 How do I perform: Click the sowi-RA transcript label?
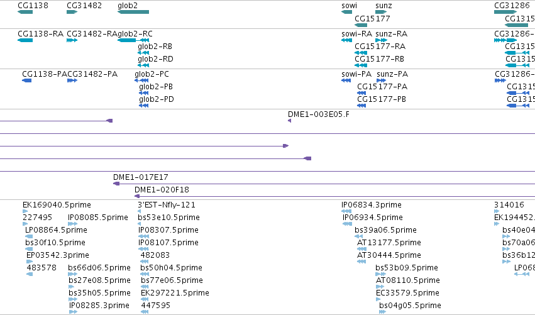[x=356, y=34]
